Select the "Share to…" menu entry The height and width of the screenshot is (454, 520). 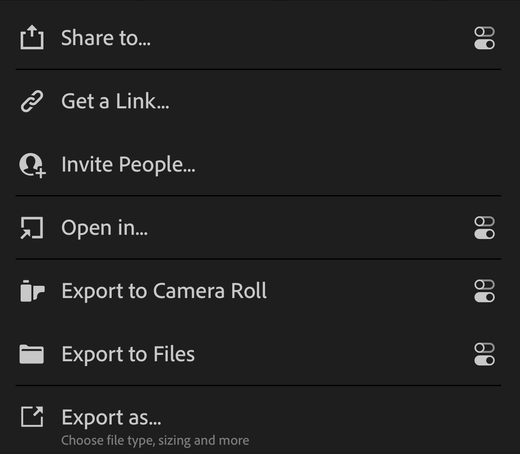coord(106,38)
